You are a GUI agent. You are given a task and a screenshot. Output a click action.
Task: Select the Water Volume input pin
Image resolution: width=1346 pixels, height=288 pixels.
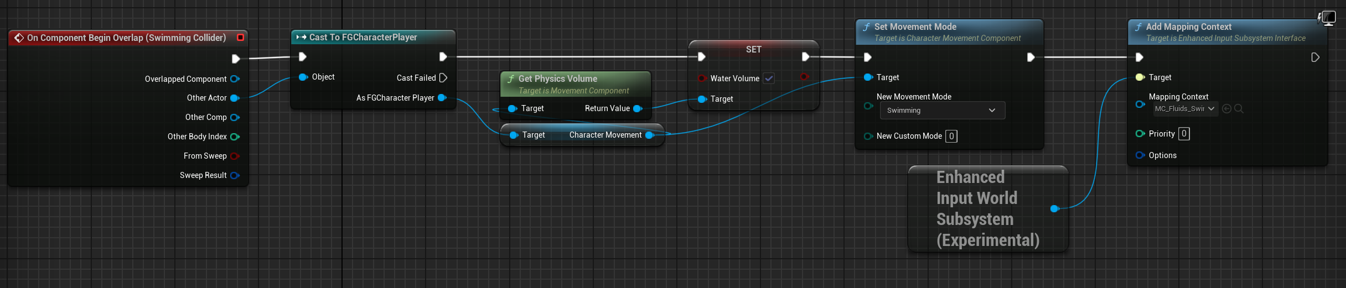pos(702,78)
